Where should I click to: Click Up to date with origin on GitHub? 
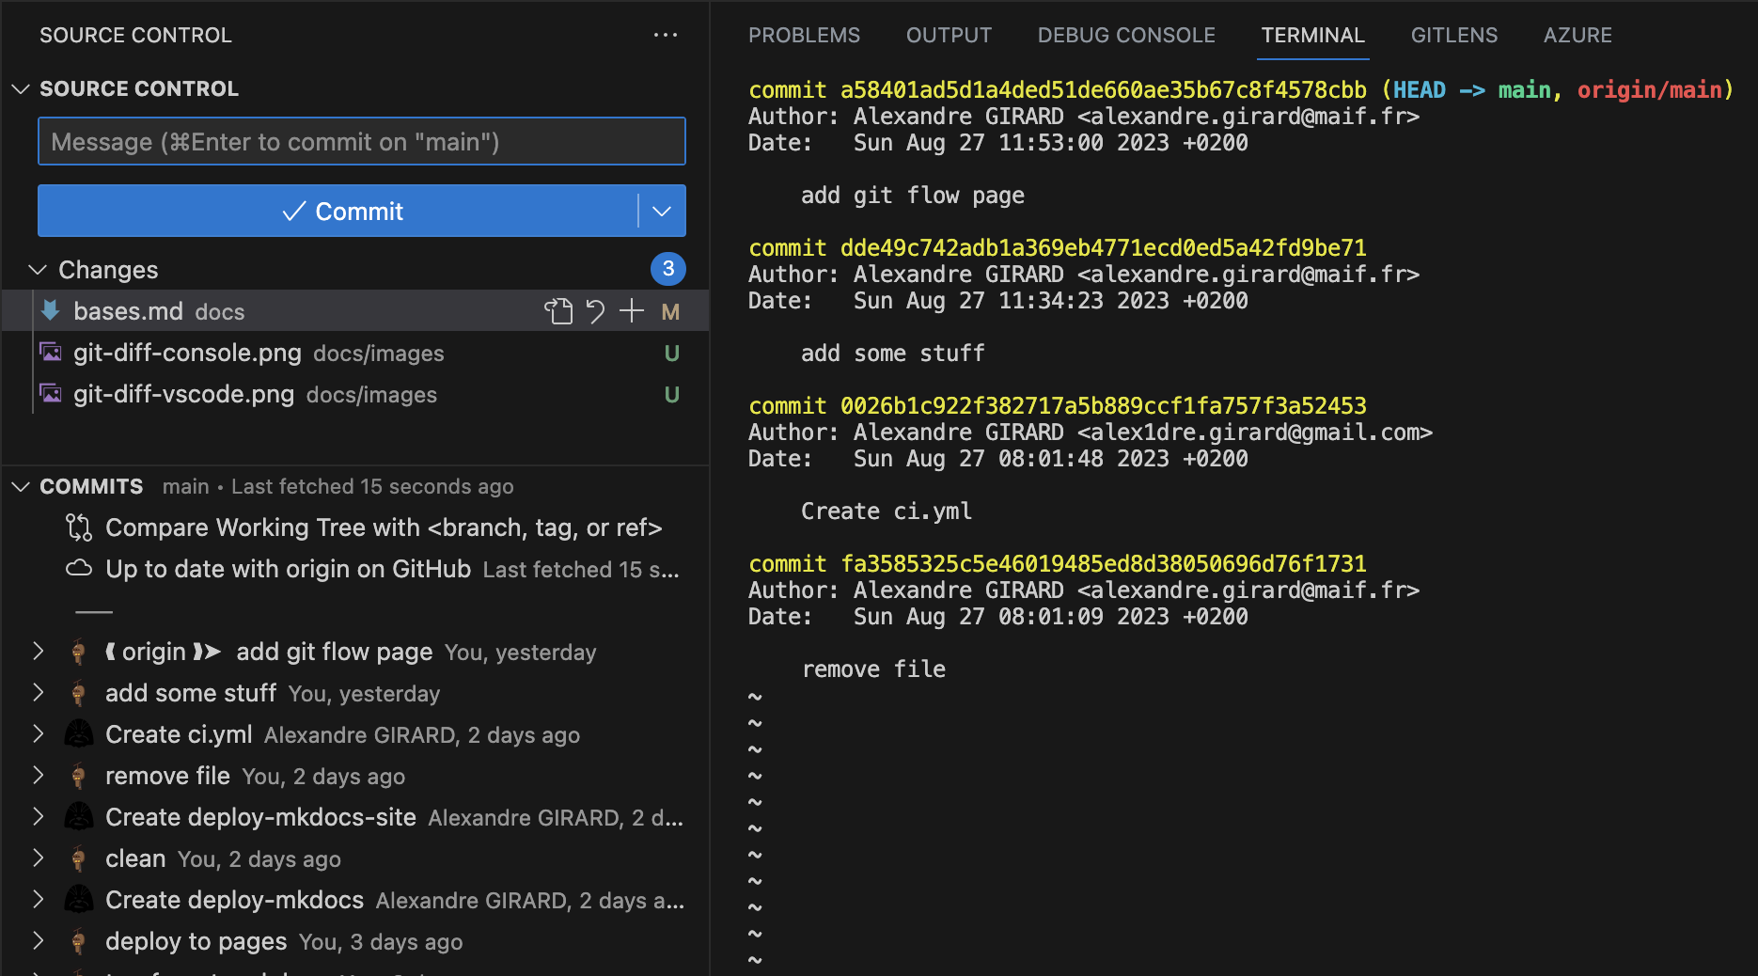coord(288,569)
